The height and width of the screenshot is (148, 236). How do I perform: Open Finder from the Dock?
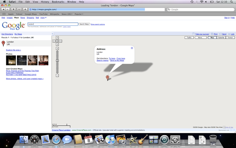tap(24, 139)
